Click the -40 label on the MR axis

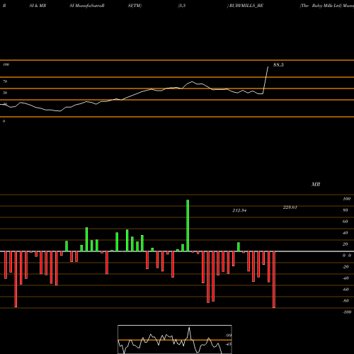346,278
